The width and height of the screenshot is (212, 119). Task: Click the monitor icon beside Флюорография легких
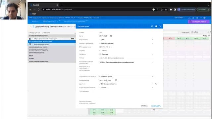30,44
